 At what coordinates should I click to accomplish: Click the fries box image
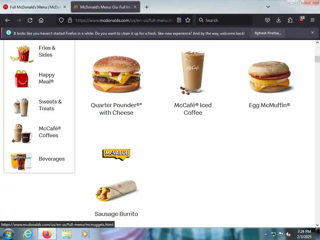pos(22,54)
